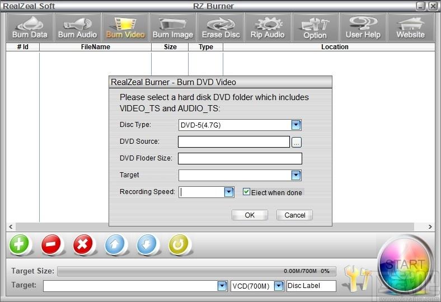This screenshot has width=441, height=302.
Task: Open the Erase Disc tool
Action: point(221,27)
